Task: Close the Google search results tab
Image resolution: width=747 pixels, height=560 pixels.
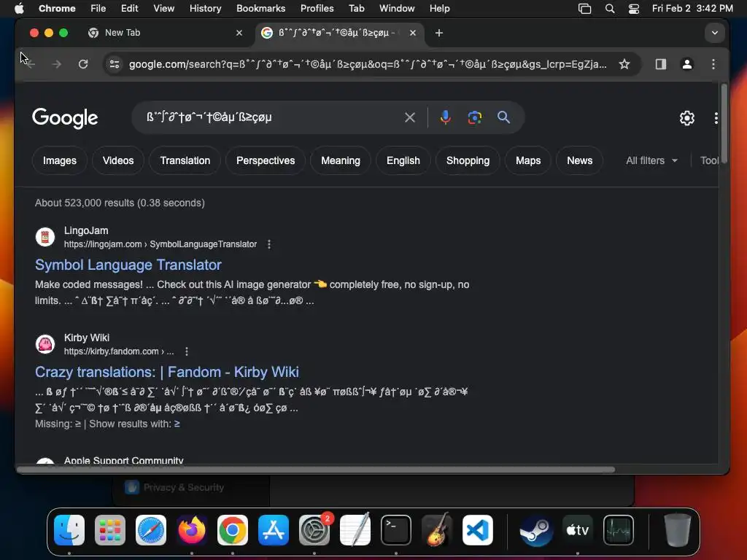Action: pyautogui.click(x=413, y=33)
